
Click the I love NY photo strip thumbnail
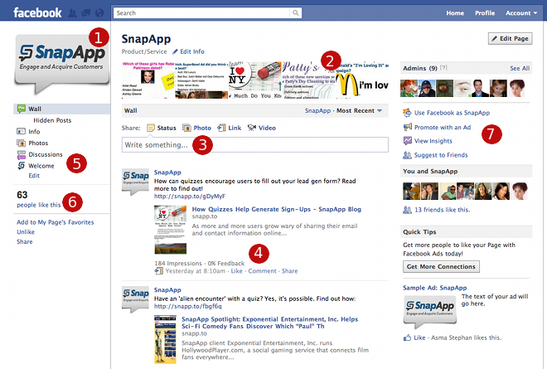[255, 80]
